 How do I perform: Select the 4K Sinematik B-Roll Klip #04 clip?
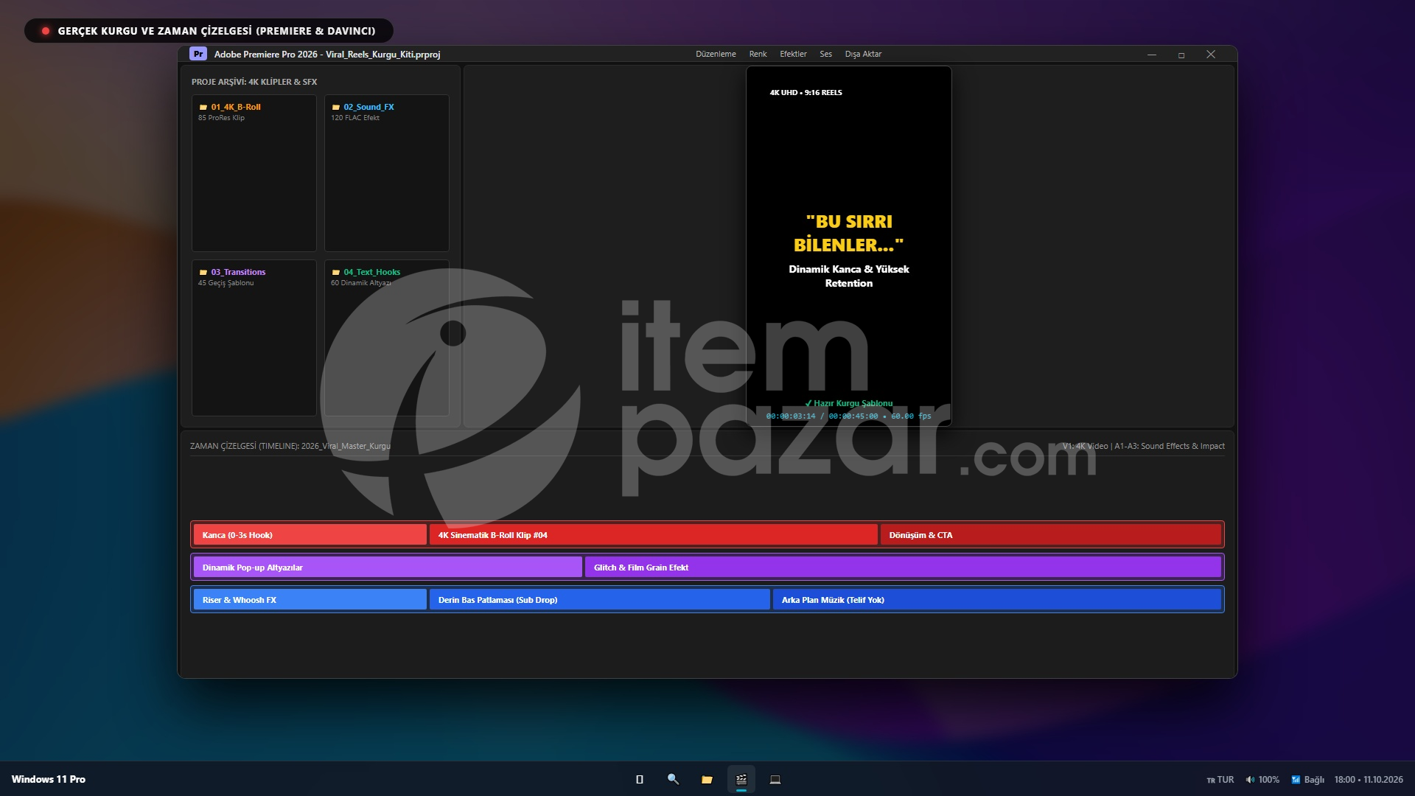point(653,535)
